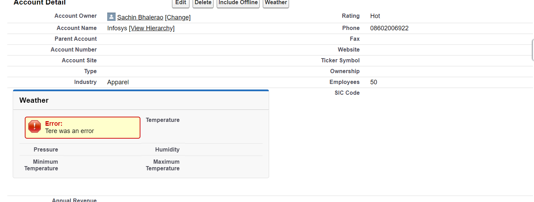
Task: Click the Infosys account name text
Action: click(x=117, y=28)
